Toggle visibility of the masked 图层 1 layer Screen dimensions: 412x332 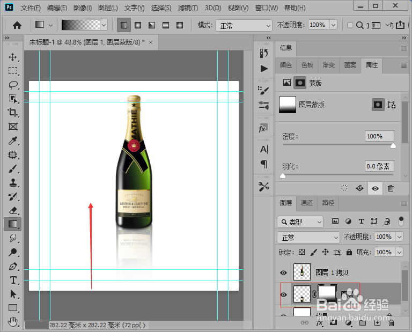(x=283, y=294)
